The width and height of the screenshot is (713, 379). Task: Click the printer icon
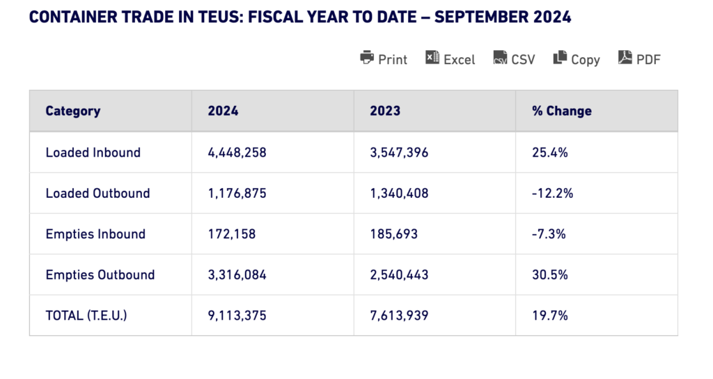pos(367,58)
